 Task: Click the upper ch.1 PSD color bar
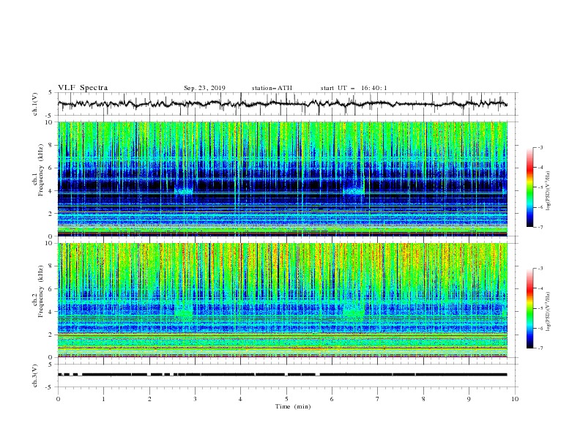[x=529, y=187]
